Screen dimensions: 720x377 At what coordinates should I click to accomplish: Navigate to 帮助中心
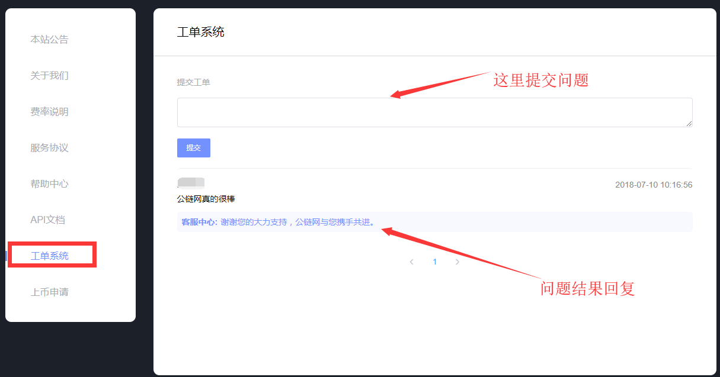pyautogui.click(x=49, y=184)
